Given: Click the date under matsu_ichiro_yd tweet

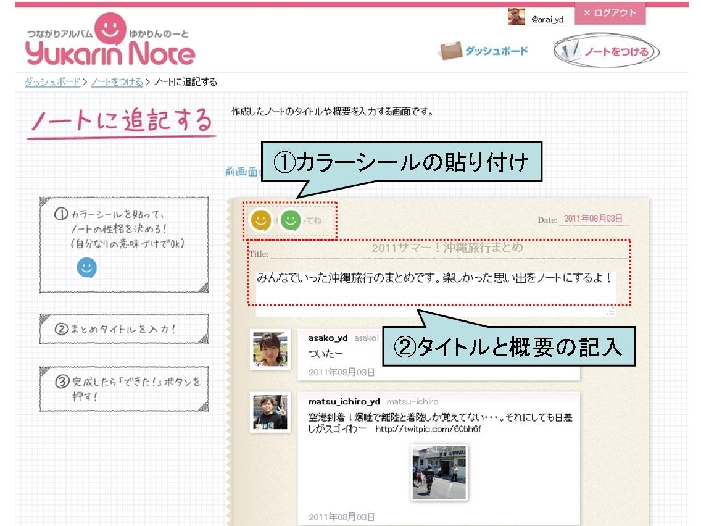Looking at the screenshot, I should click(x=342, y=517).
